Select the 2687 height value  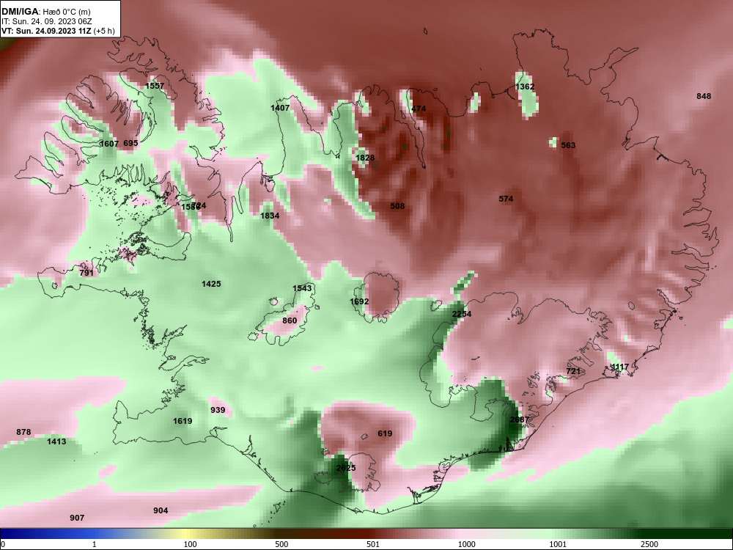tap(520, 419)
